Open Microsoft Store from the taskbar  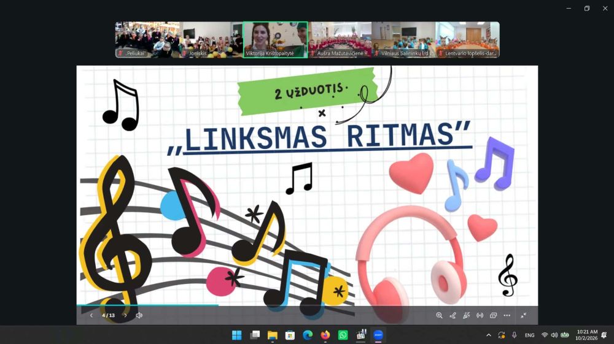pyautogui.click(x=290, y=335)
